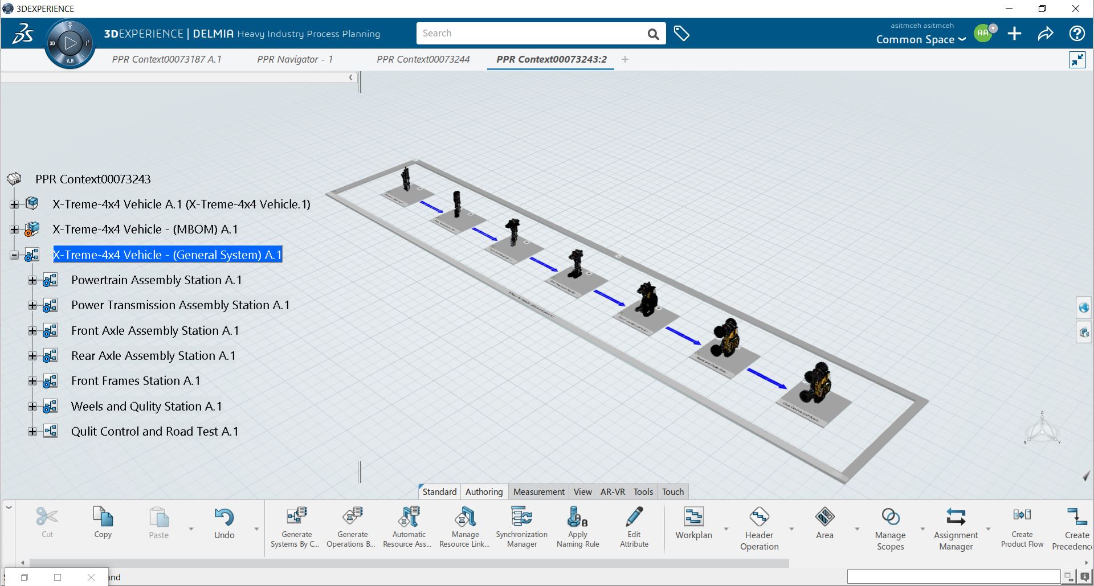1094x586 pixels.
Task: Open the Authoring toolbar tab
Action: 484,491
